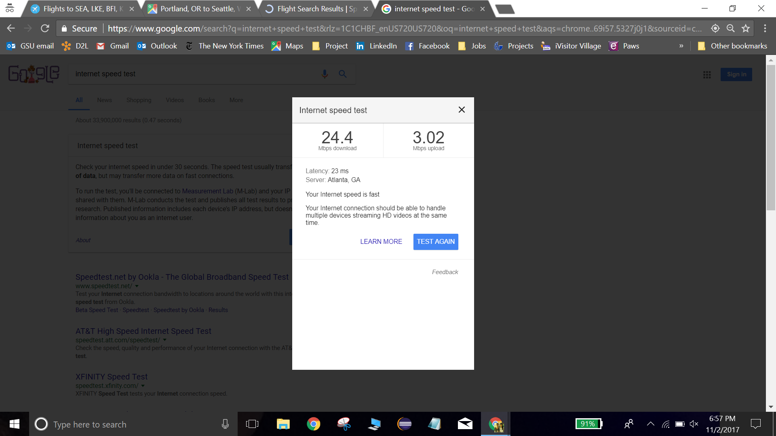The width and height of the screenshot is (776, 436).
Task: Open the Other bookmarks folder
Action: click(732, 46)
